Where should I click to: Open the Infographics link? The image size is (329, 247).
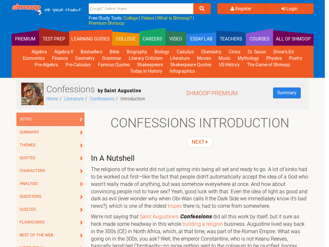182,71
